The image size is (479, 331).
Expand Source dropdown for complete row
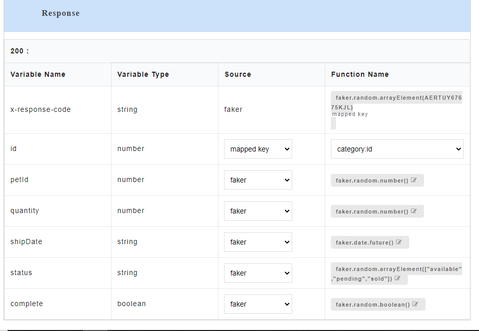point(258,304)
